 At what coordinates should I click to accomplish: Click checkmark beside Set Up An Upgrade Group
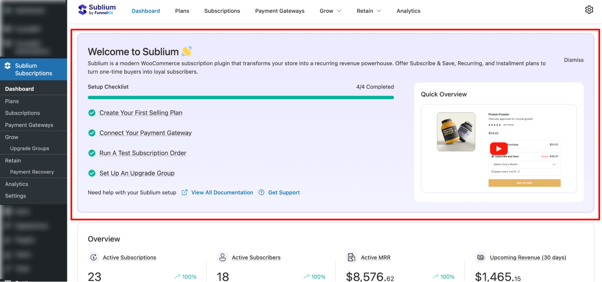[92, 173]
